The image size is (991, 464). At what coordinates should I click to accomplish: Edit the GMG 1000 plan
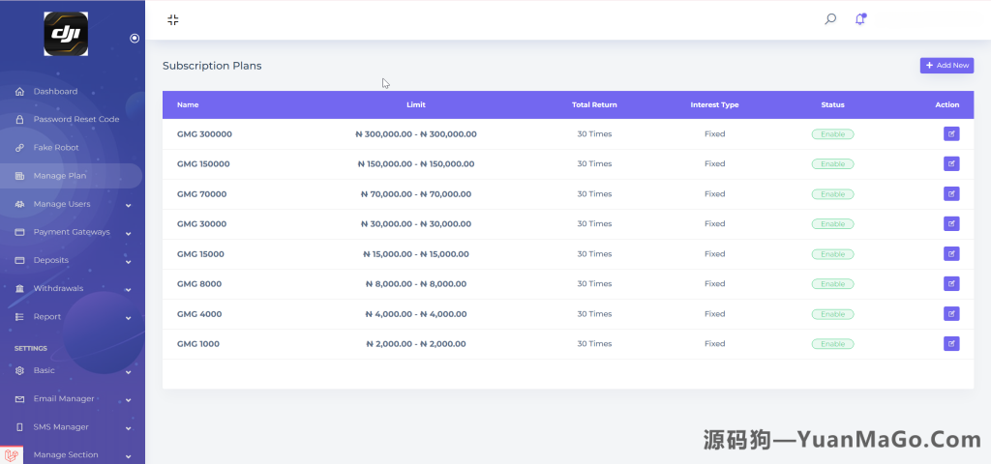pyautogui.click(x=951, y=343)
